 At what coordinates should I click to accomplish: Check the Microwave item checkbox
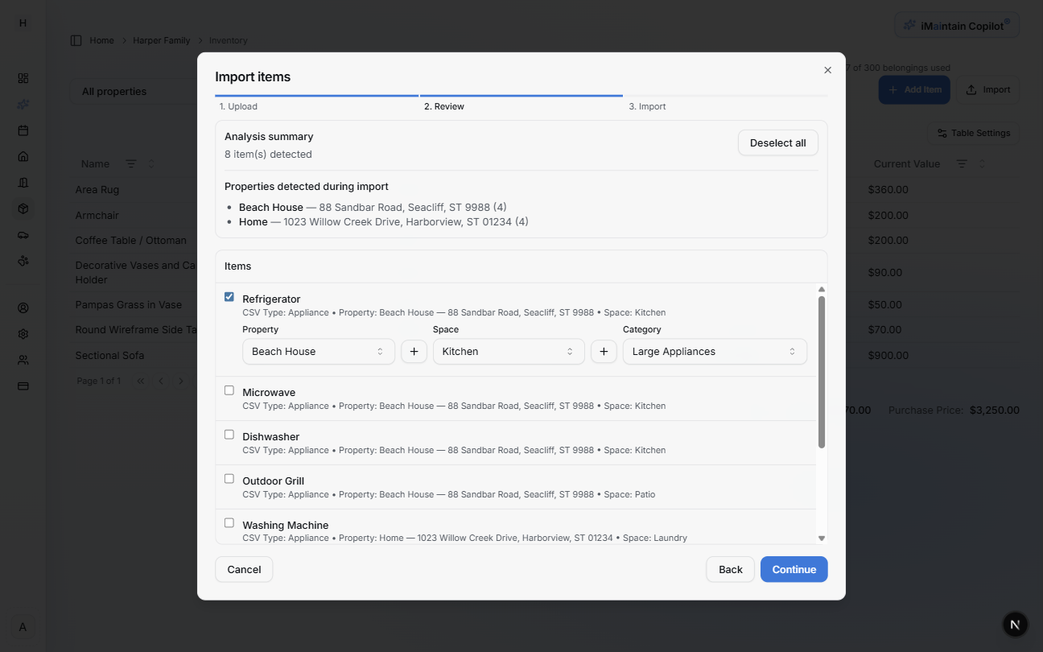point(229,390)
